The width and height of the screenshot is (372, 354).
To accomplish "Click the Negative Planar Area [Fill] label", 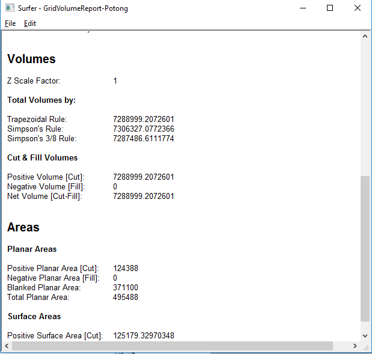I will coord(53,278).
